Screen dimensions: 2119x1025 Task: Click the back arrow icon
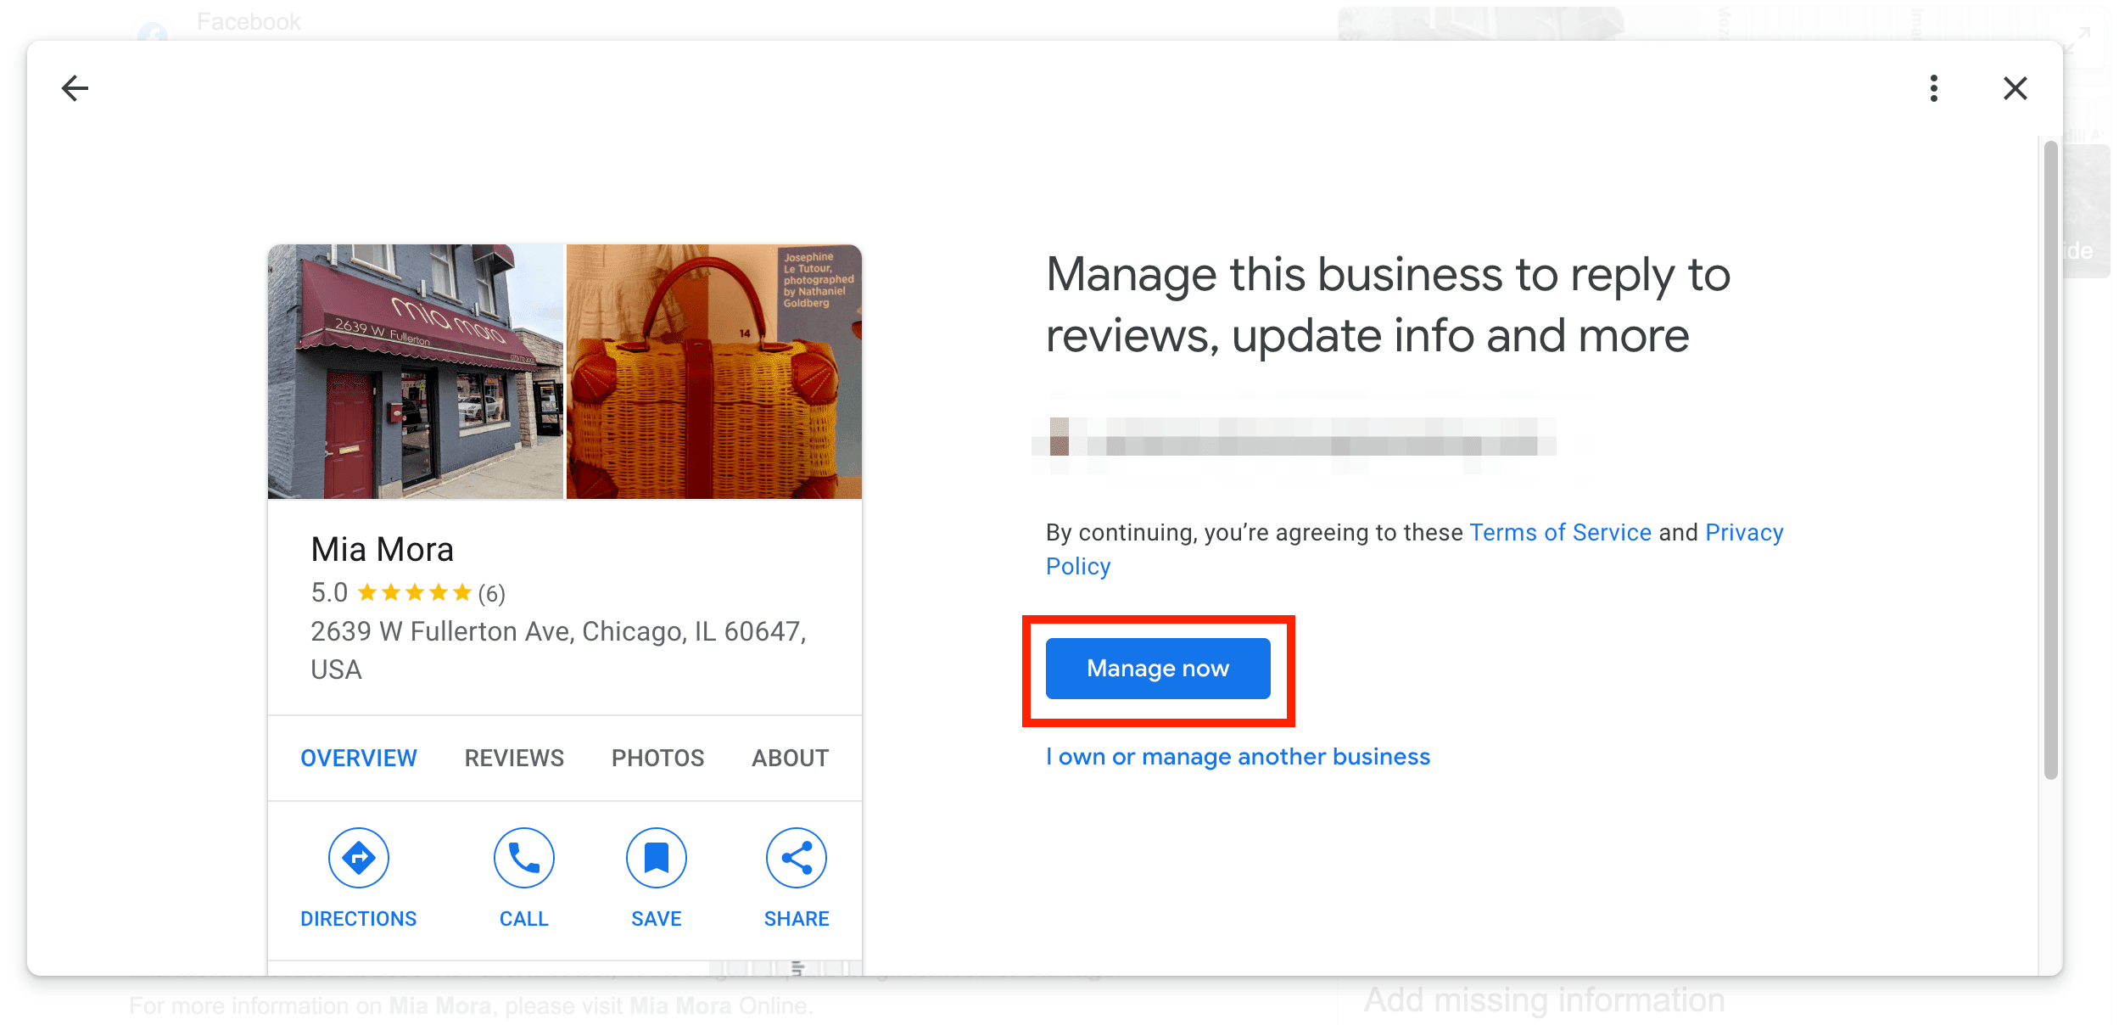pyautogui.click(x=75, y=88)
